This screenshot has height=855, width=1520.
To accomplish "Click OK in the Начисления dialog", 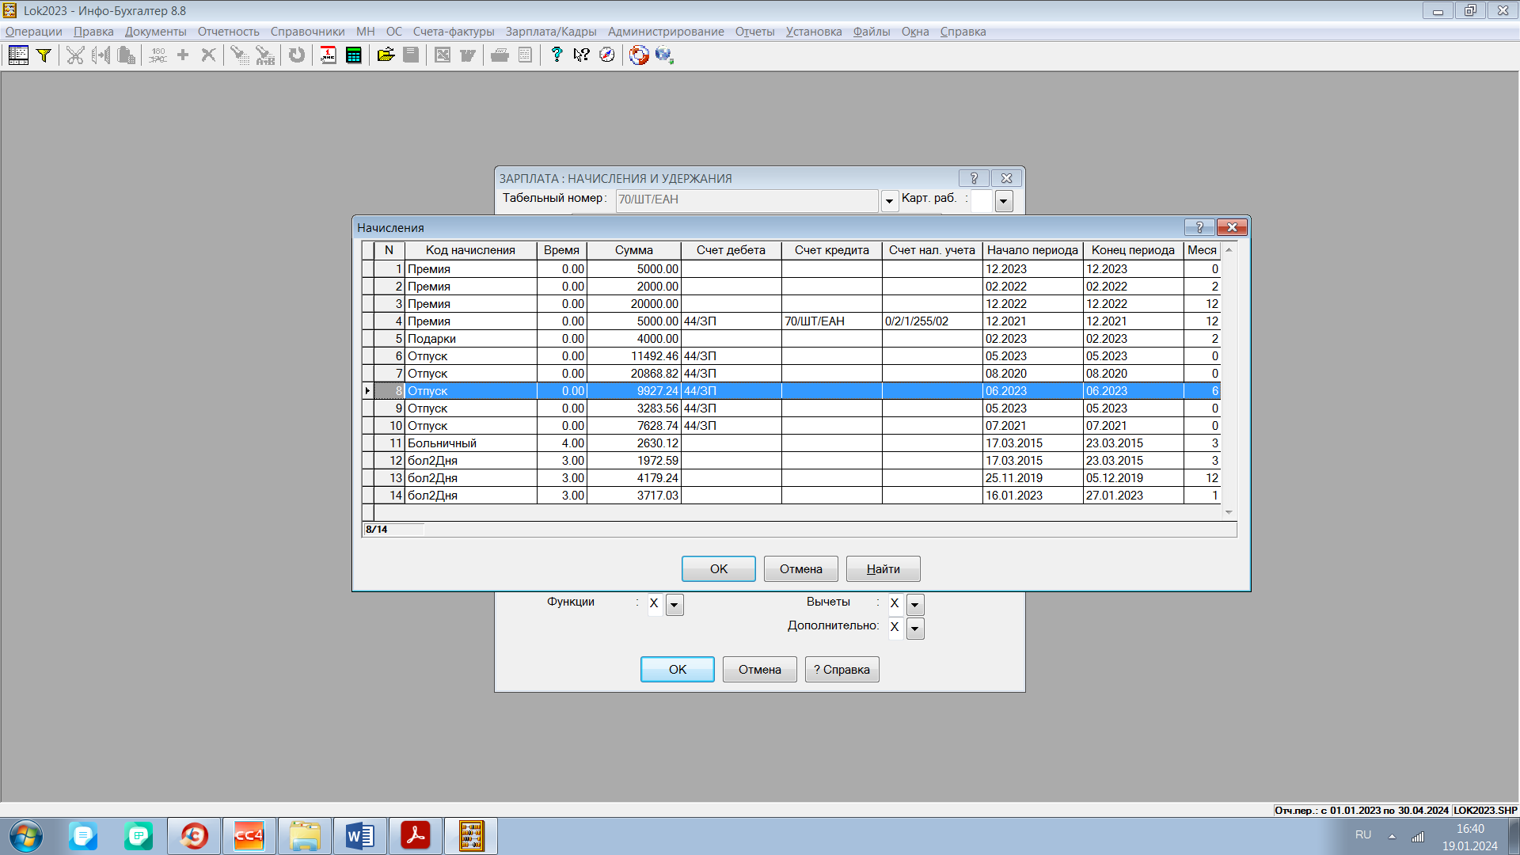I will 719,569.
